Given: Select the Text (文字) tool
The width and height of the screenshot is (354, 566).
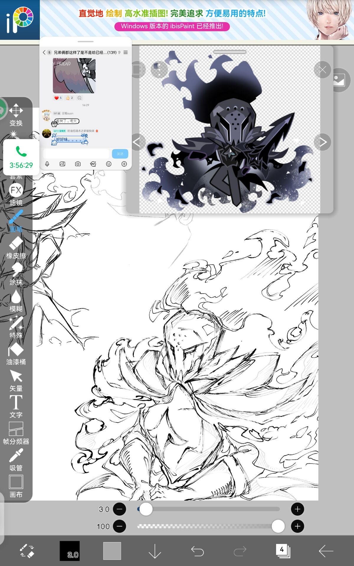Looking at the screenshot, I should tap(16, 407).
